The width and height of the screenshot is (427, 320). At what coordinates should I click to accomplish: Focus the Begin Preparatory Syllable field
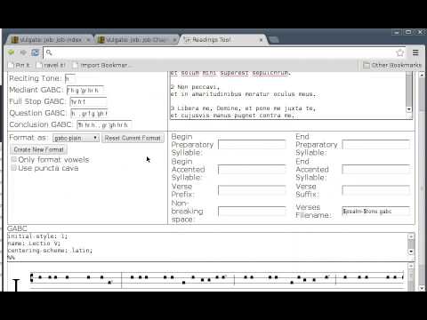[x=252, y=145]
